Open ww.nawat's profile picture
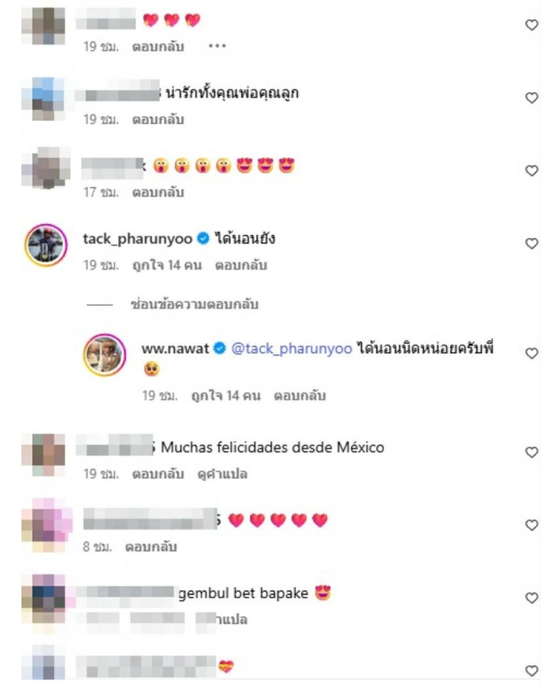This screenshot has width=541, height=686. click(105, 355)
